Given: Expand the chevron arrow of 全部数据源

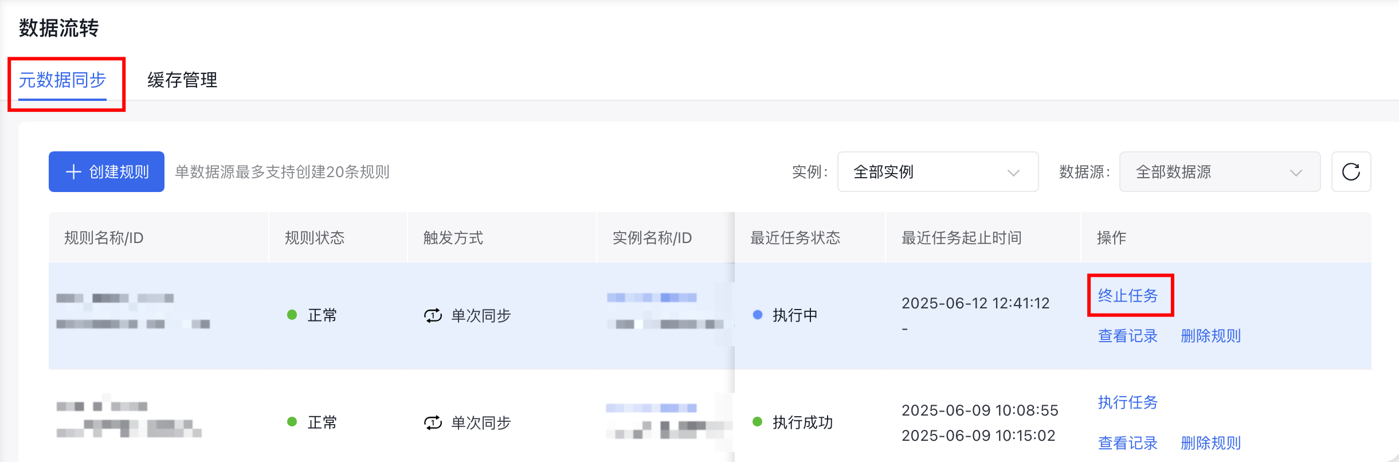Looking at the screenshot, I should point(1296,173).
